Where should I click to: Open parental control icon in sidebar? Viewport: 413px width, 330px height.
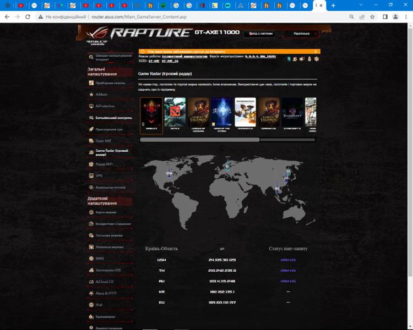[91, 118]
